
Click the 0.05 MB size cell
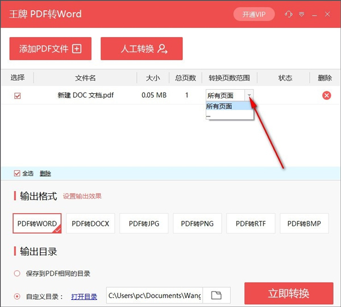click(154, 95)
